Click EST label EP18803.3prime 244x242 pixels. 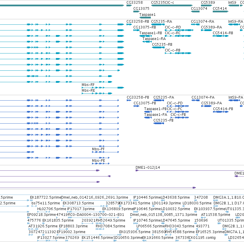(x=73, y=226)
